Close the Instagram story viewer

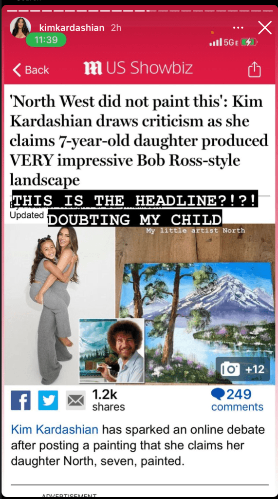click(265, 28)
